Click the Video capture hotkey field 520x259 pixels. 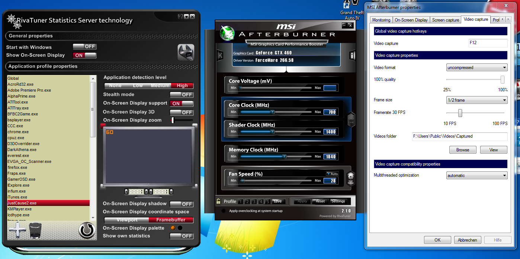pyautogui.click(x=488, y=43)
